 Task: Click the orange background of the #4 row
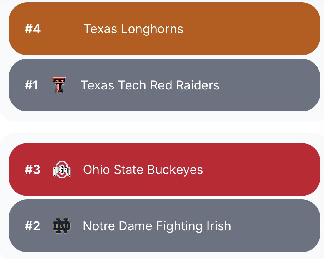pos(279,41)
